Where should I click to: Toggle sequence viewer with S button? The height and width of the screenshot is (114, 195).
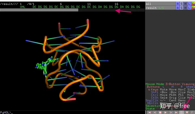[x=182, y=112]
